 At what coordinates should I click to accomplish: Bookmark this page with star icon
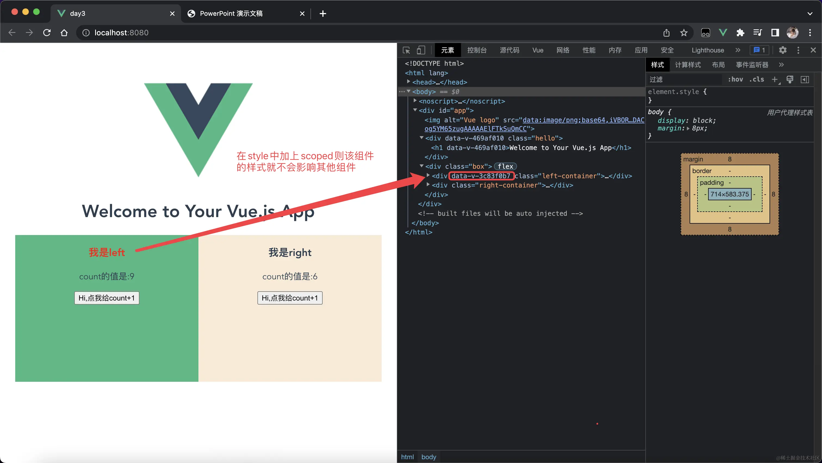[684, 33]
